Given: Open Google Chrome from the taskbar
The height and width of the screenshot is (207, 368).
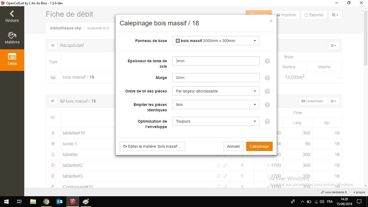Looking at the screenshot, I should coord(46,202).
